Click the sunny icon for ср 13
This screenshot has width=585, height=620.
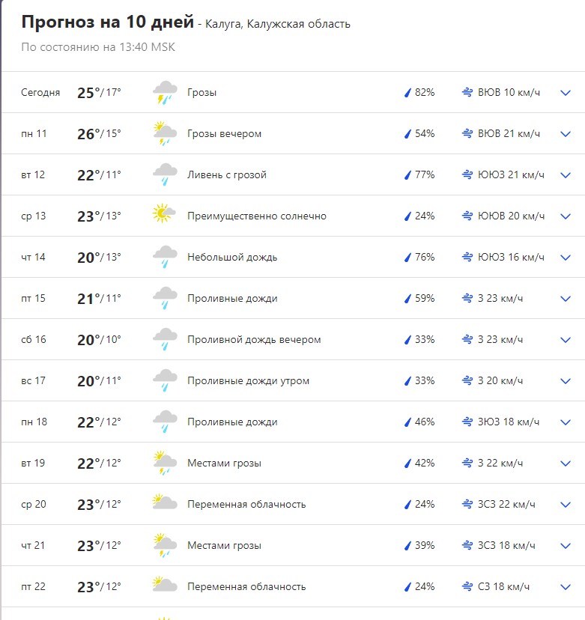pyautogui.click(x=165, y=216)
